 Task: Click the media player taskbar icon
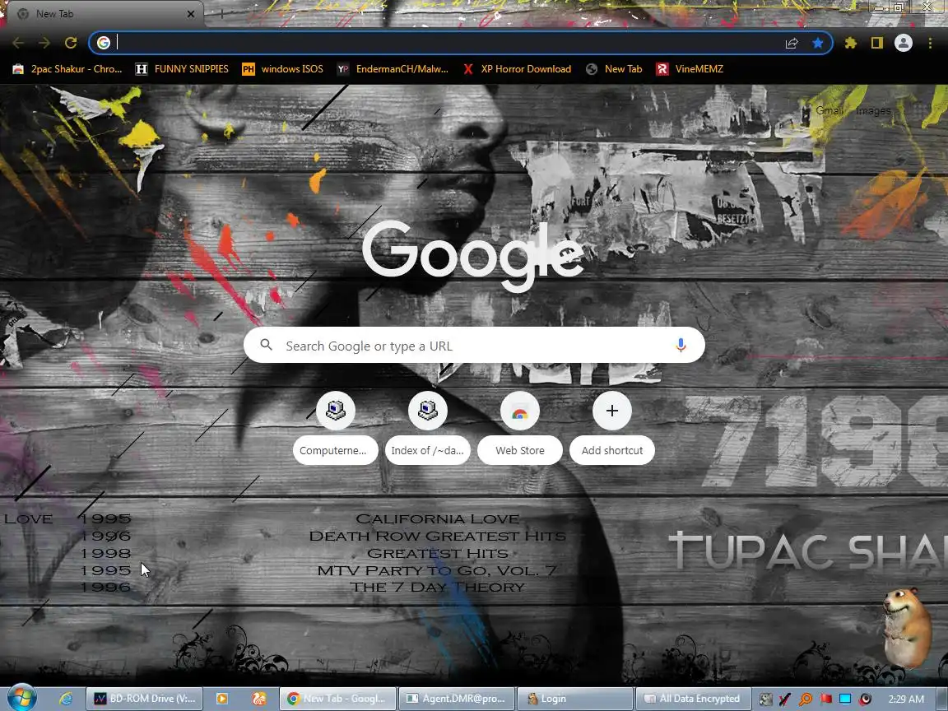click(222, 699)
